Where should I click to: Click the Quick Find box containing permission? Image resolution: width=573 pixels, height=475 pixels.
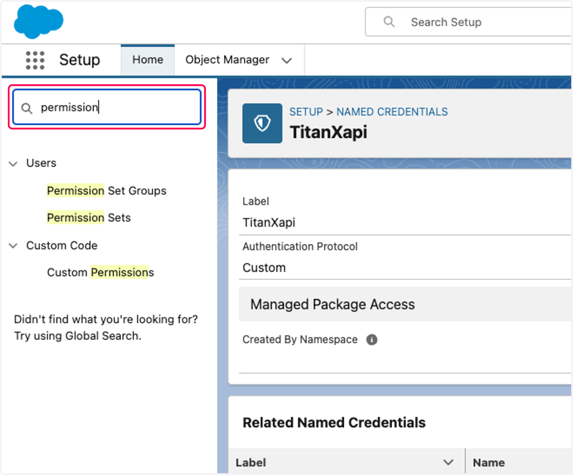[x=107, y=107]
